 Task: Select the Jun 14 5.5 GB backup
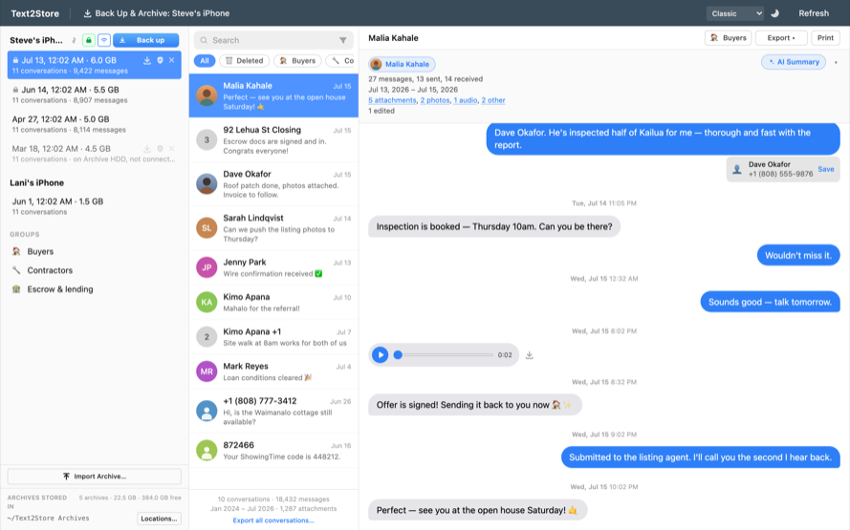[95, 95]
